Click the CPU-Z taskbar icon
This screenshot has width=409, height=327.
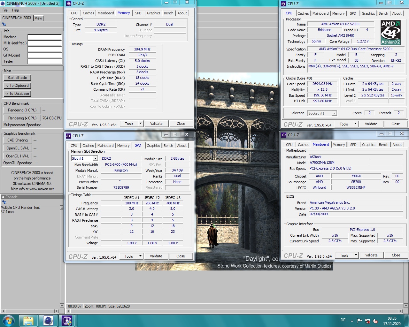click(67, 321)
